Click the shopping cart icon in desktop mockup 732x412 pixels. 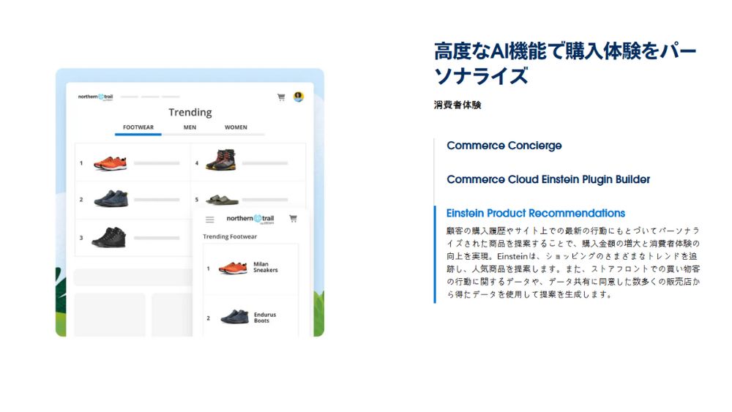pyautogui.click(x=281, y=97)
